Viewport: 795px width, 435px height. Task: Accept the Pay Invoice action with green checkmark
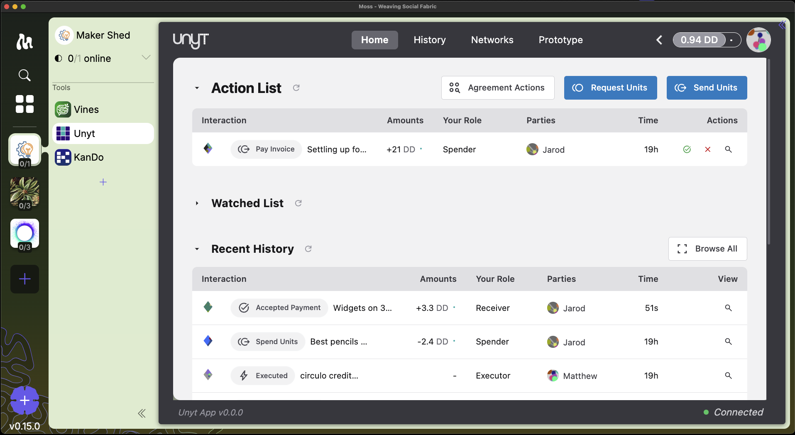(x=687, y=149)
